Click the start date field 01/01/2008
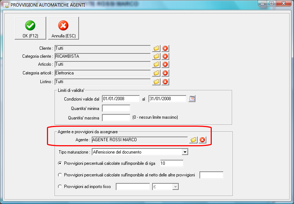Image resolution: width=294 pixels, height=204 pixels. coord(121,99)
